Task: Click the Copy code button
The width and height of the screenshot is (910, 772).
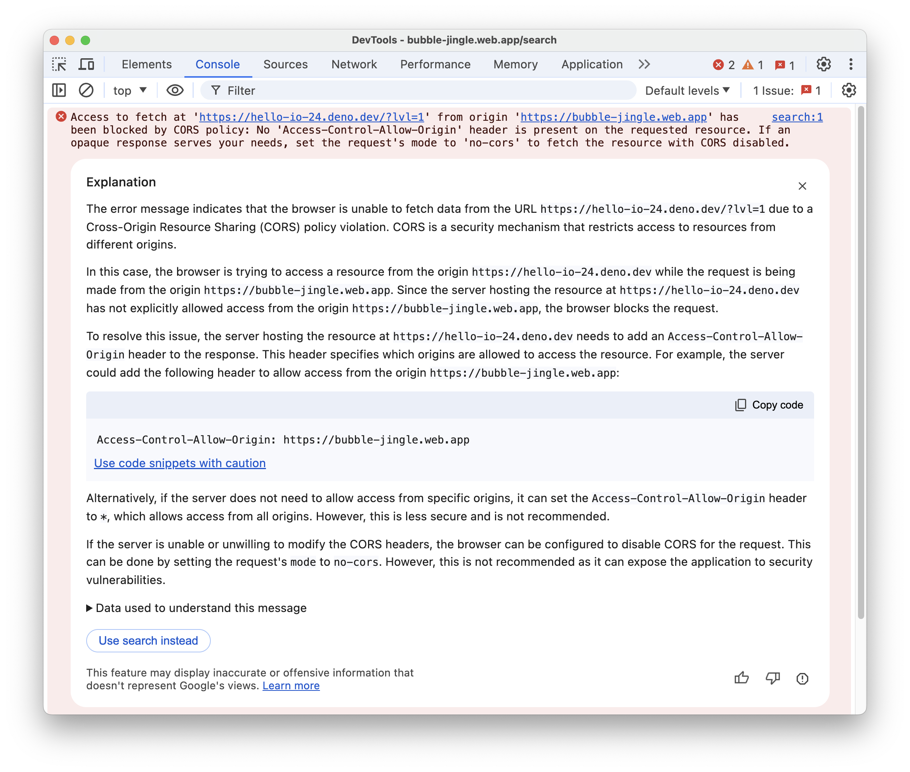Action: [x=768, y=404]
